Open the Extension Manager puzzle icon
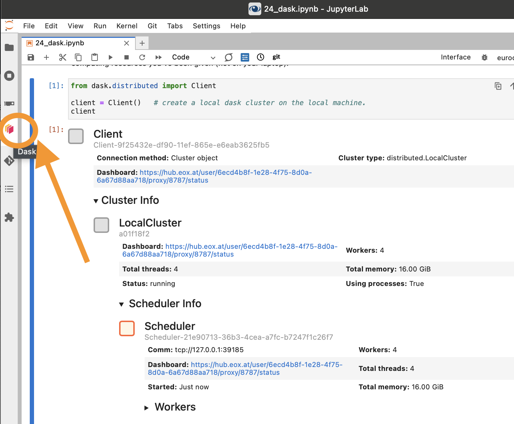 click(9, 217)
